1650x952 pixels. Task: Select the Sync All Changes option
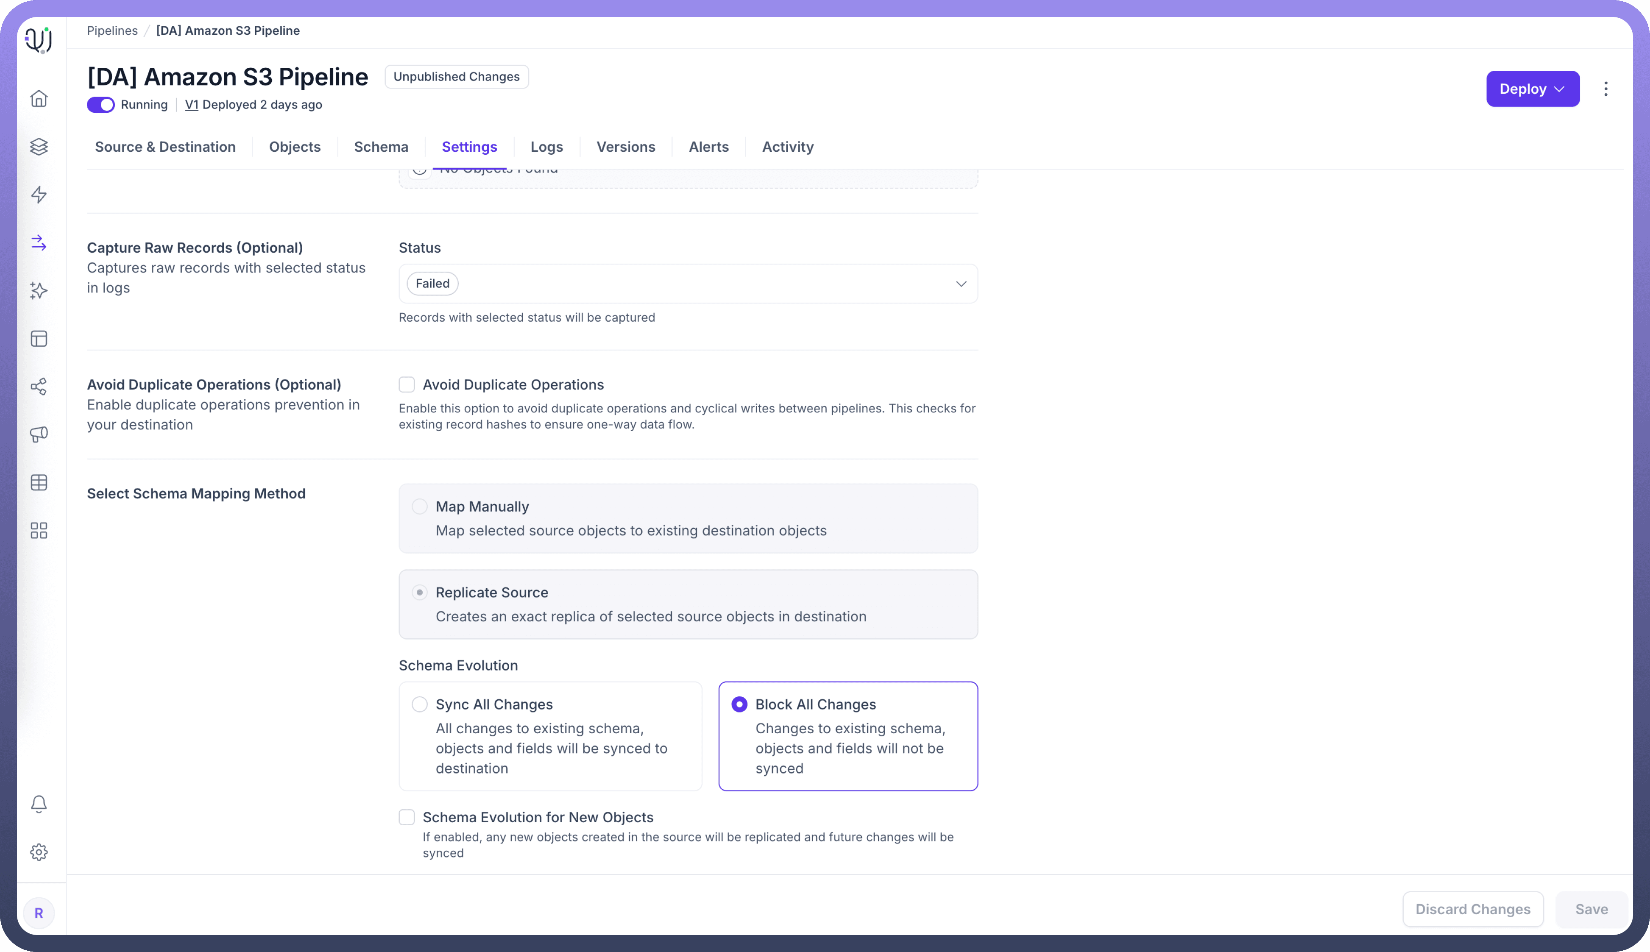[420, 704]
